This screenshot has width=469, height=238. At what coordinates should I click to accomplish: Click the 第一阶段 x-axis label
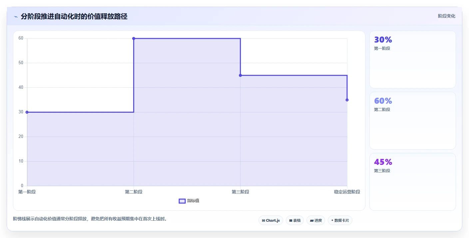[27, 192]
